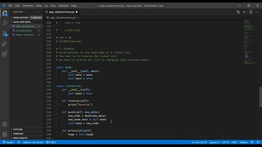Open the Go menu
The image size is (262, 147).
pyautogui.click(x=46, y=6)
